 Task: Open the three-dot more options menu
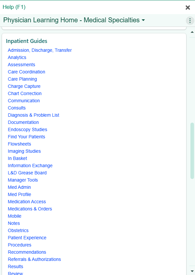(190, 21)
